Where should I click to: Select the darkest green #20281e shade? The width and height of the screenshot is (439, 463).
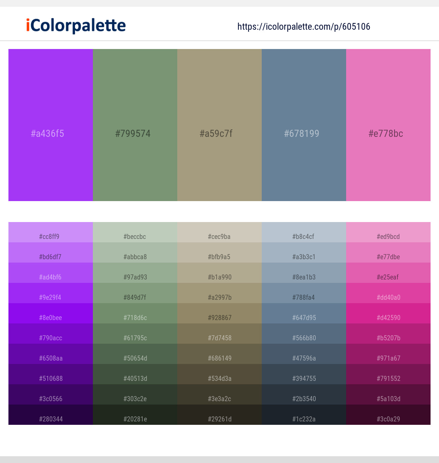click(x=135, y=415)
